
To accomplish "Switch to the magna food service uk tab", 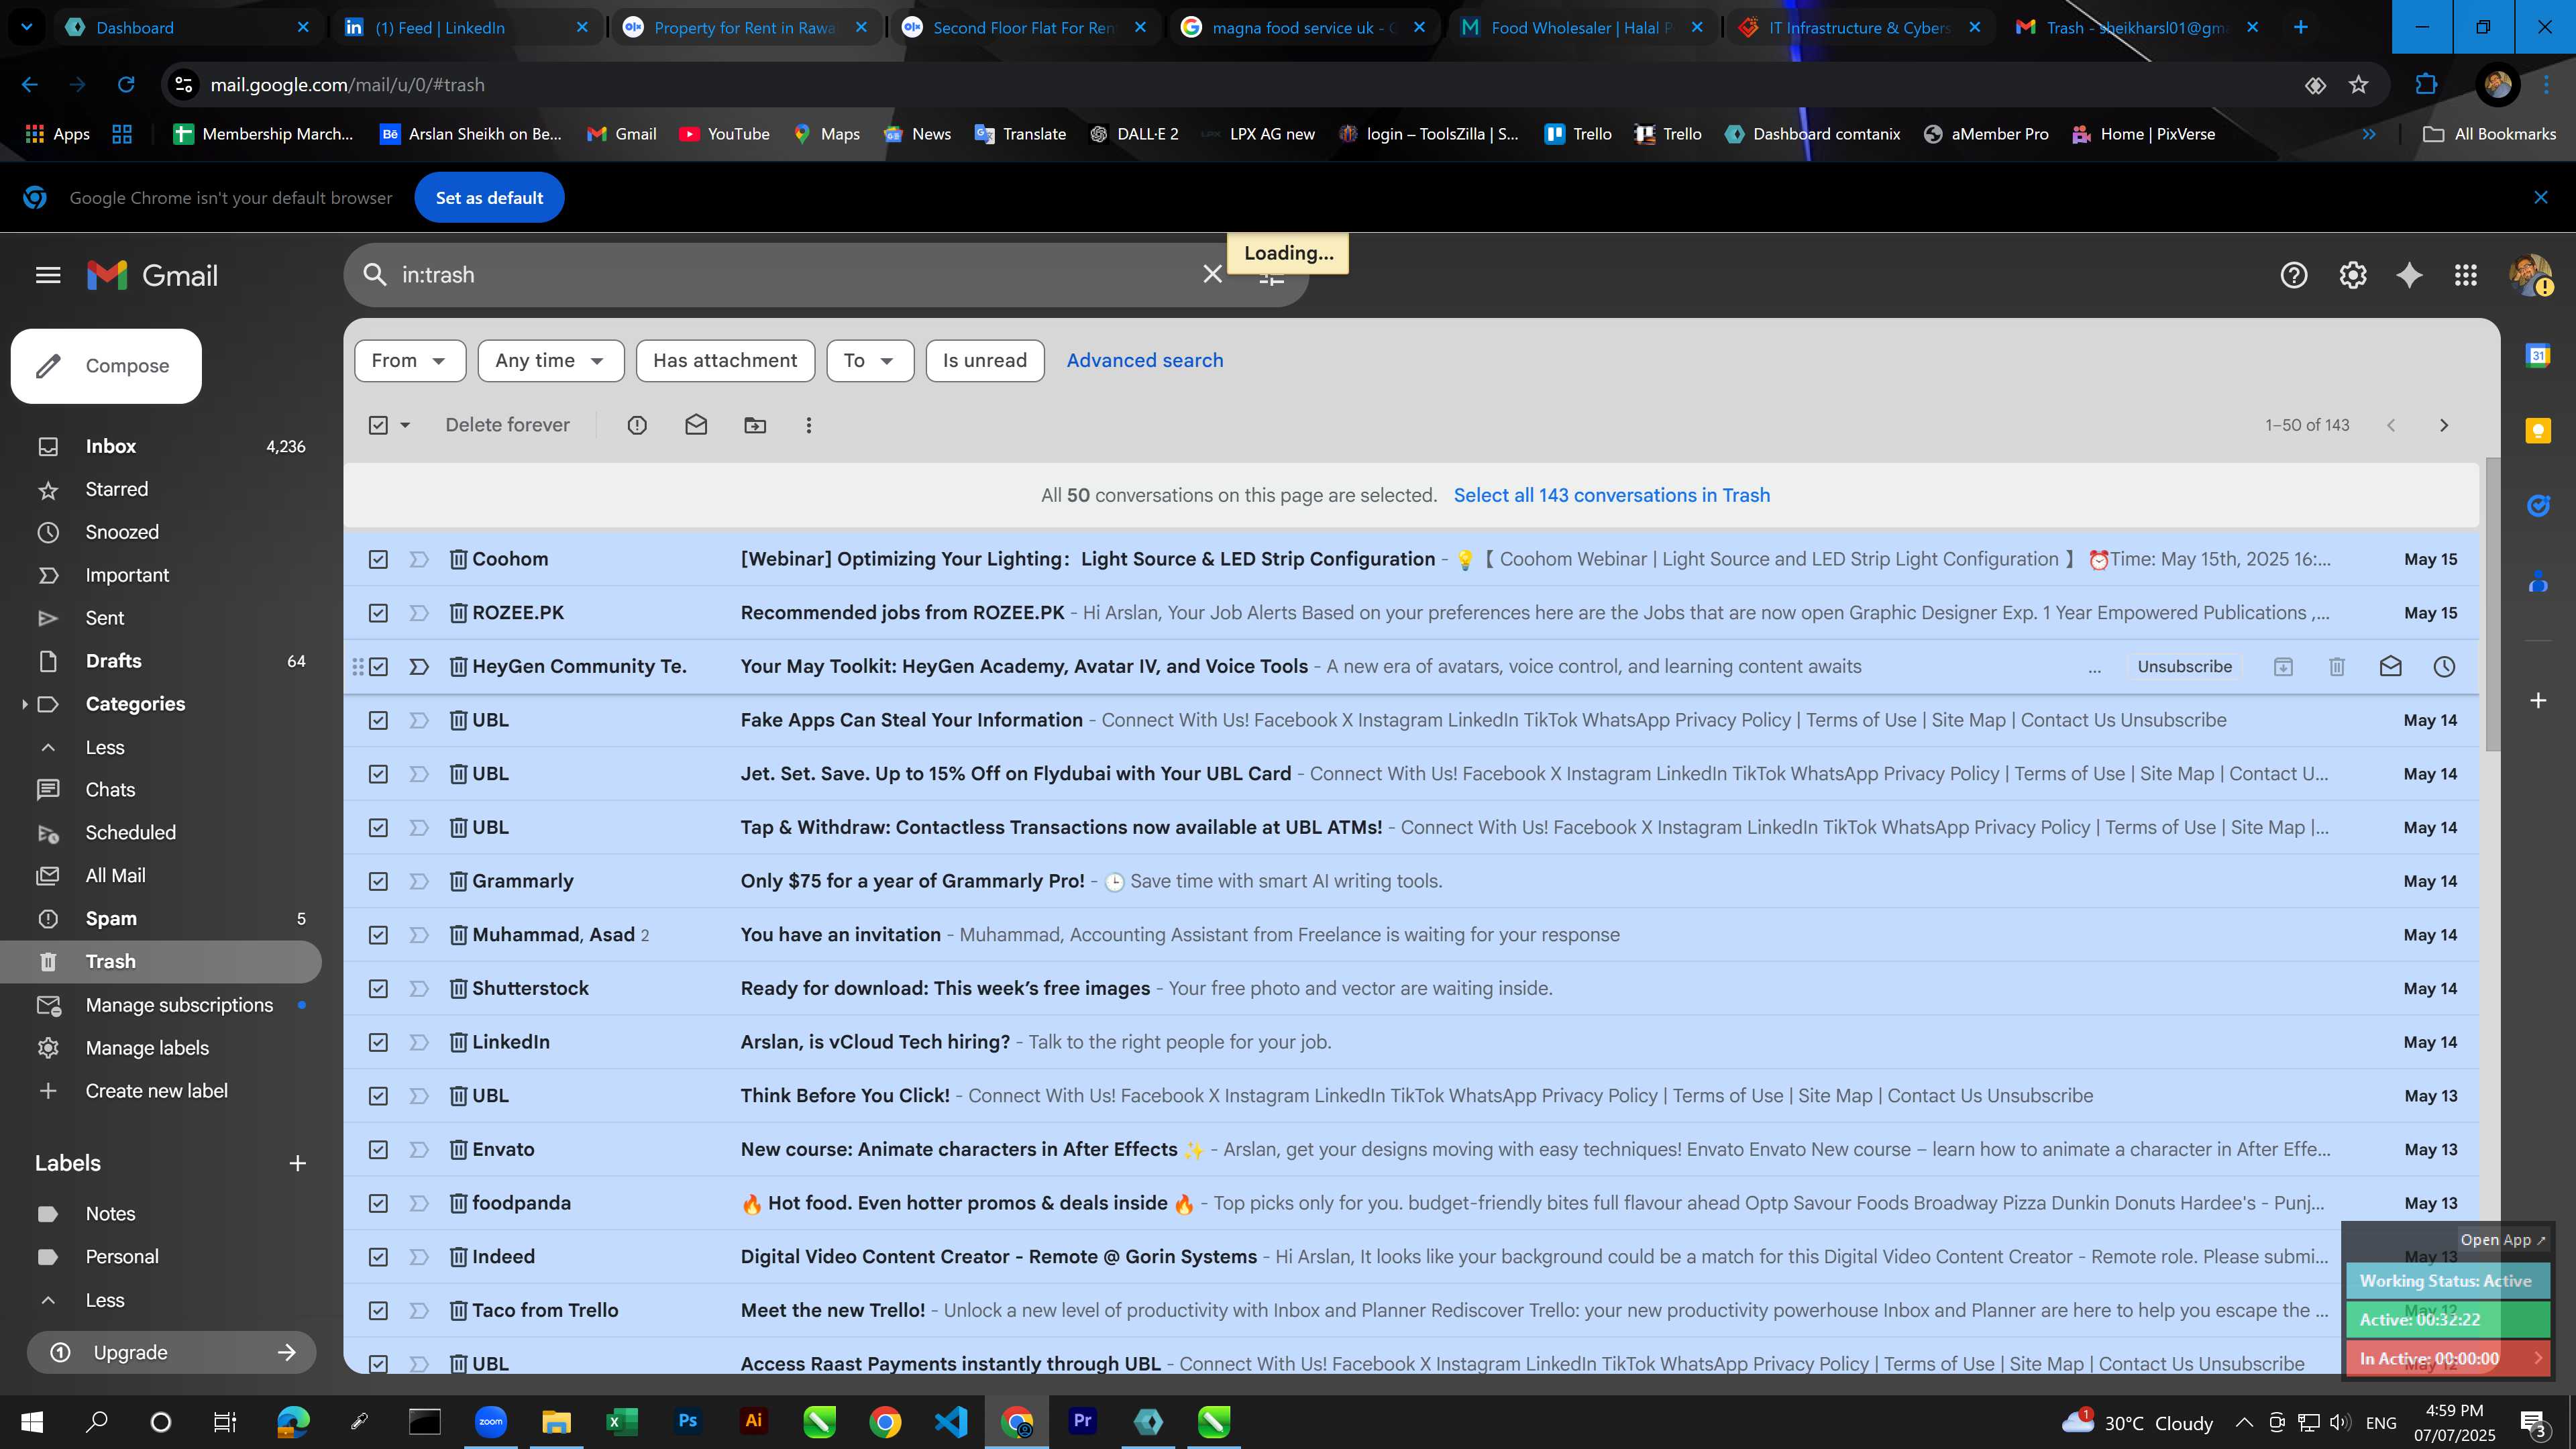I will click(x=1302, y=27).
